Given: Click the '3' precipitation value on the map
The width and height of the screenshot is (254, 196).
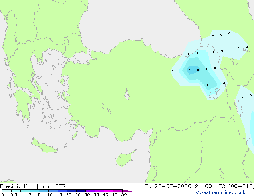Looking at the screenshot, I should point(189,70).
